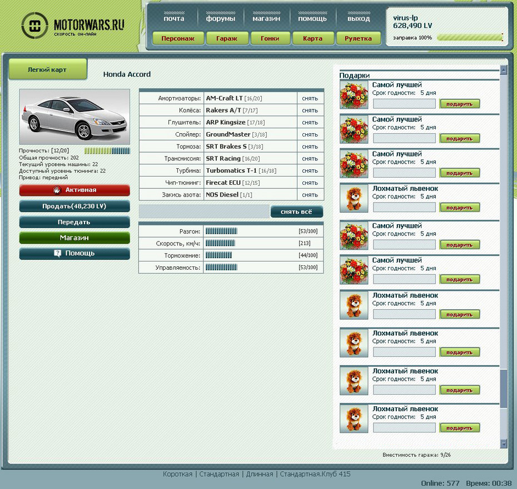The image size is (517, 489).
Task: Select the Легкий карт tab
Action: pos(47,69)
